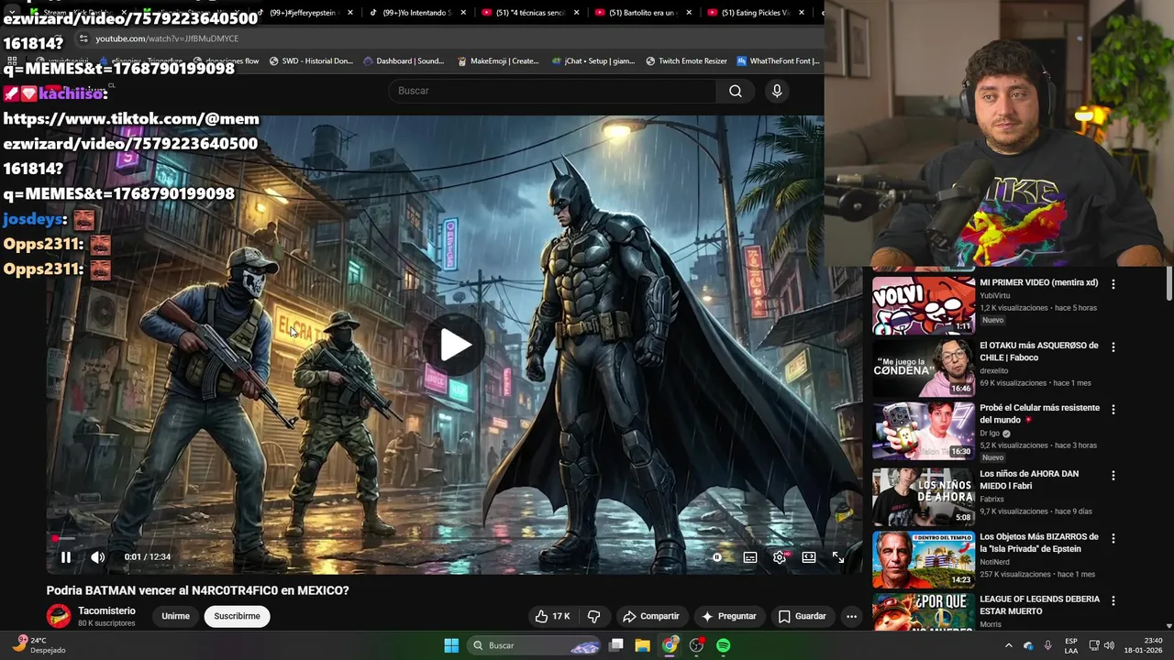Toggle subtitles with the captions icon
Screen dimensions: 1174x660
pyautogui.click(x=750, y=557)
